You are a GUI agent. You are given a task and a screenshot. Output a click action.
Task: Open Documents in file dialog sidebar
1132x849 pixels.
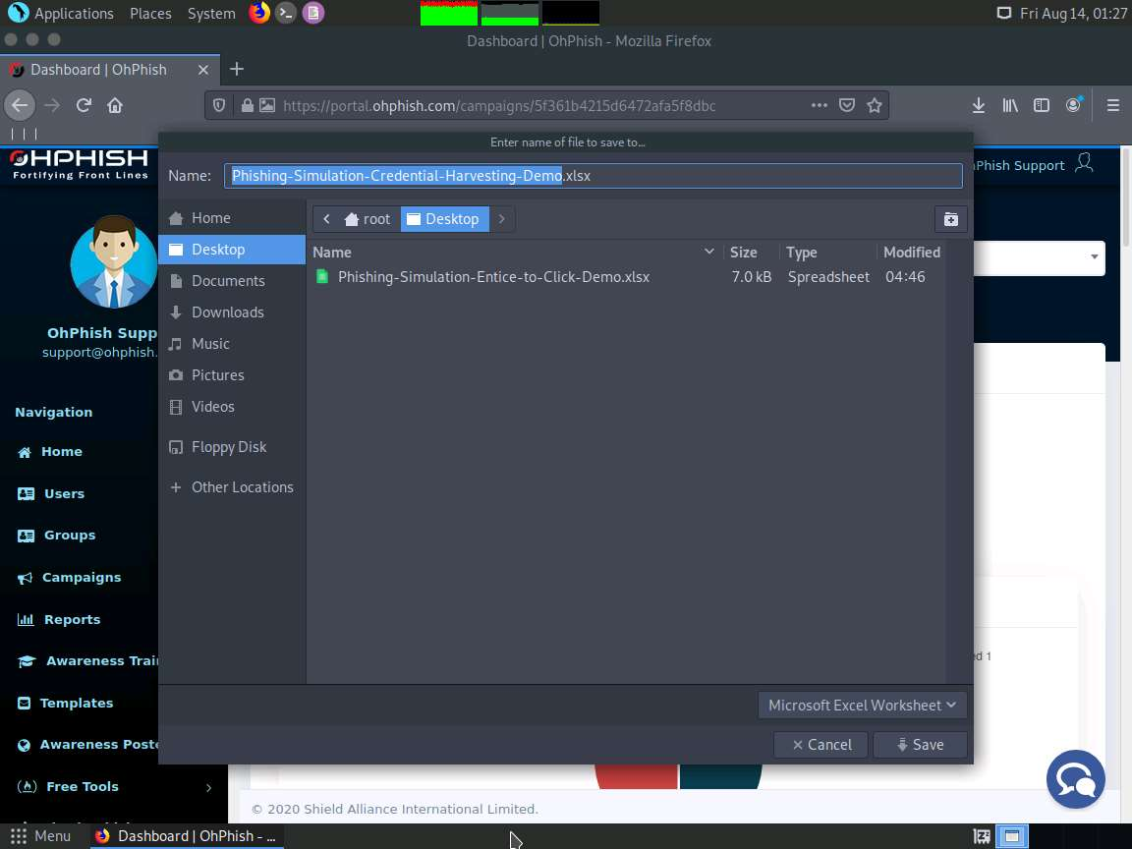pyautogui.click(x=232, y=281)
